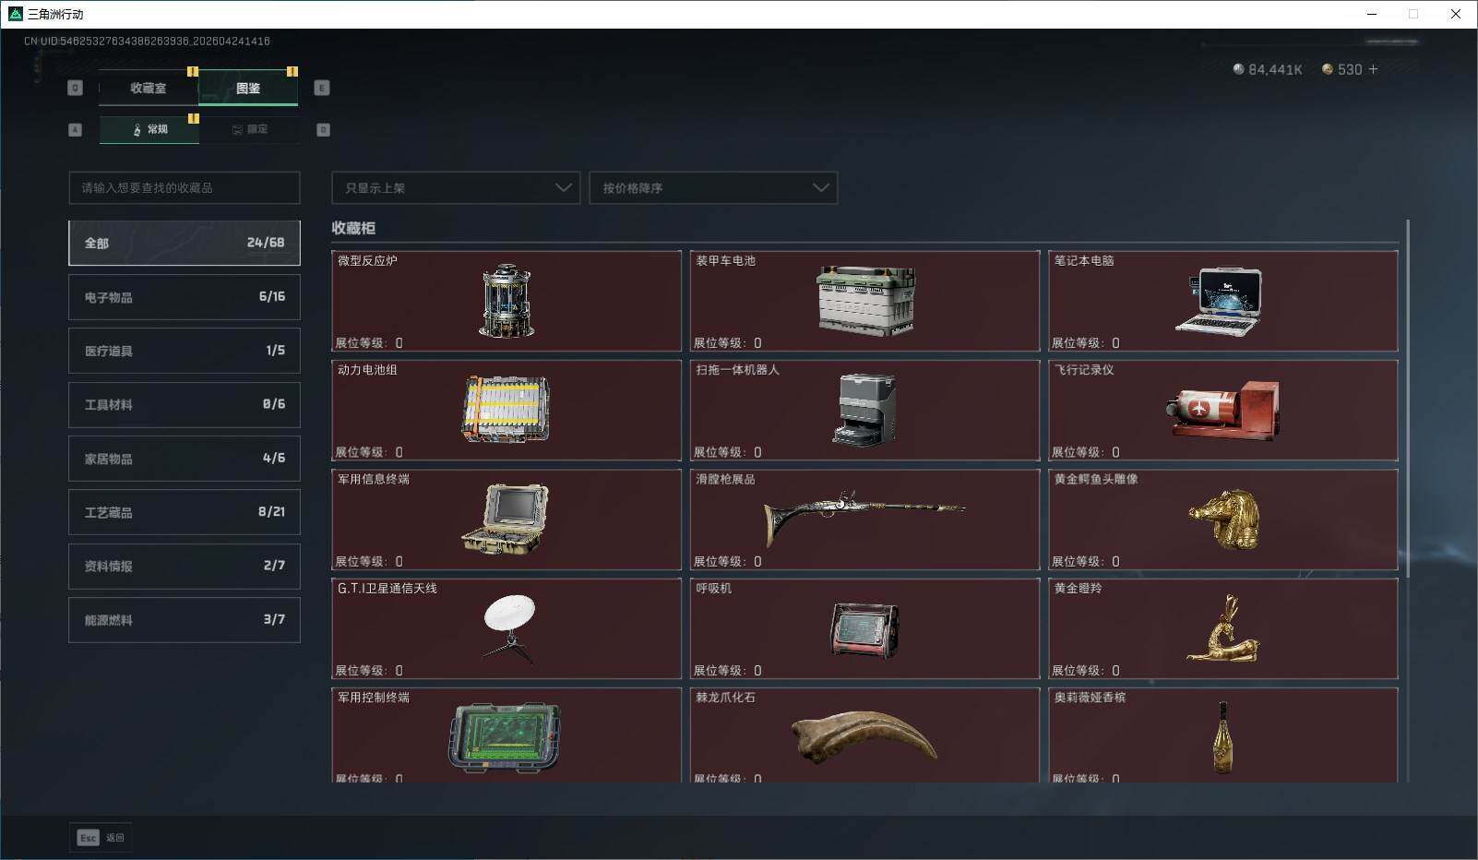
Task: Select the 常规 sub-tab
Action: pyautogui.click(x=149, y=129)
